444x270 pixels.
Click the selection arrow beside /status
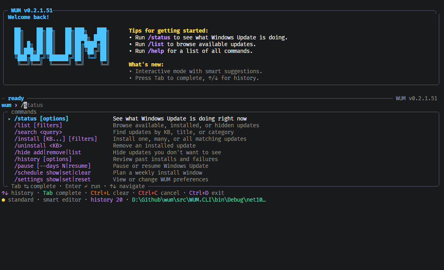[10, 119]
